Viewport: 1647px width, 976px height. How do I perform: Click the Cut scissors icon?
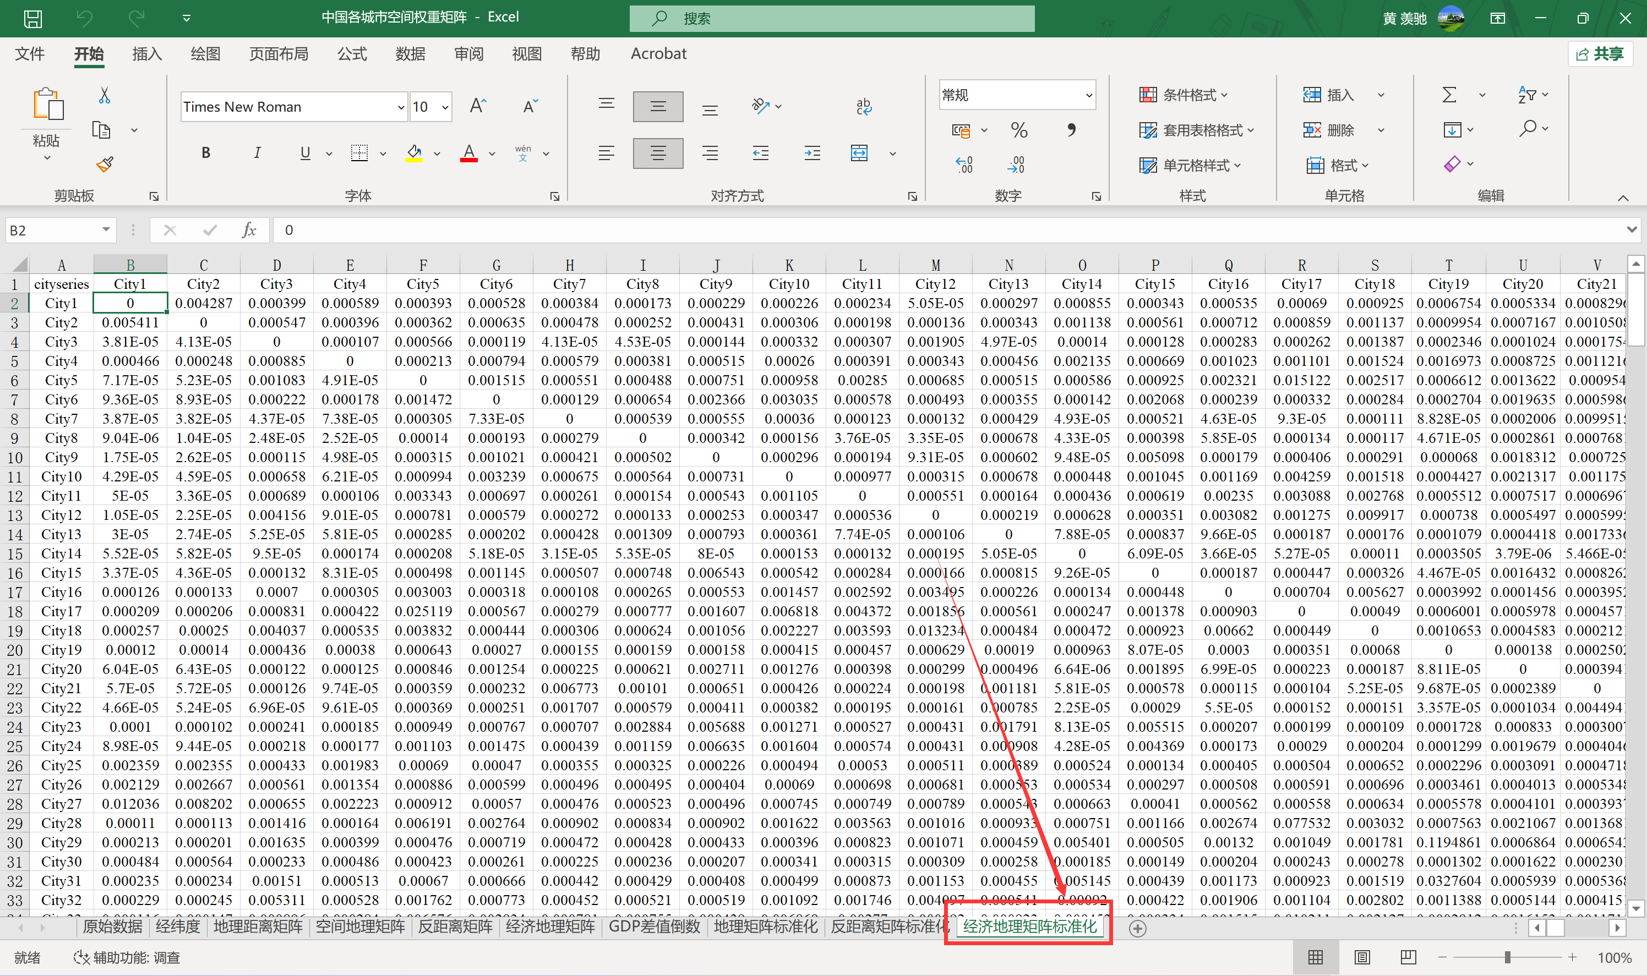click(x=104, y=96)
